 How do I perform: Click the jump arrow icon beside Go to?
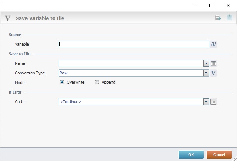click(213, 102)
